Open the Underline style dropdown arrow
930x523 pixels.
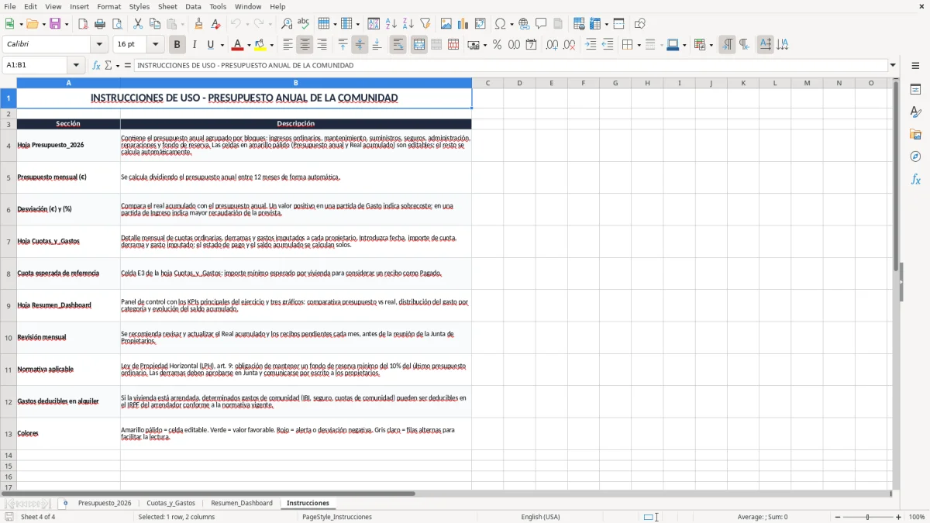pos(222,45)
